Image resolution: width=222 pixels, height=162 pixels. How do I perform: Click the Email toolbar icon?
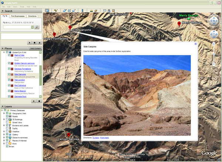pyautogui.click(x=105, y=11)
